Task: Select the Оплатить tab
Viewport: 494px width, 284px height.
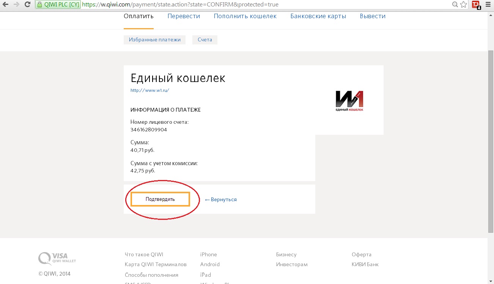Action: (x=138, y=16)
